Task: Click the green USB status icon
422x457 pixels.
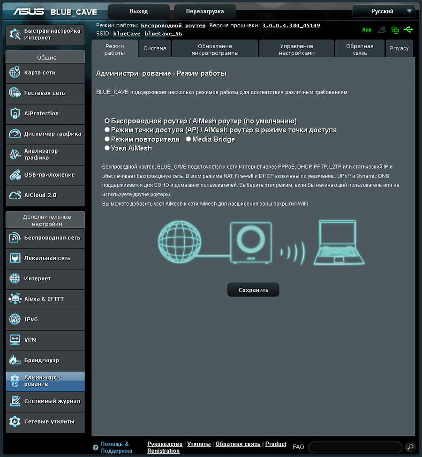Action: [x=408, y=30]
